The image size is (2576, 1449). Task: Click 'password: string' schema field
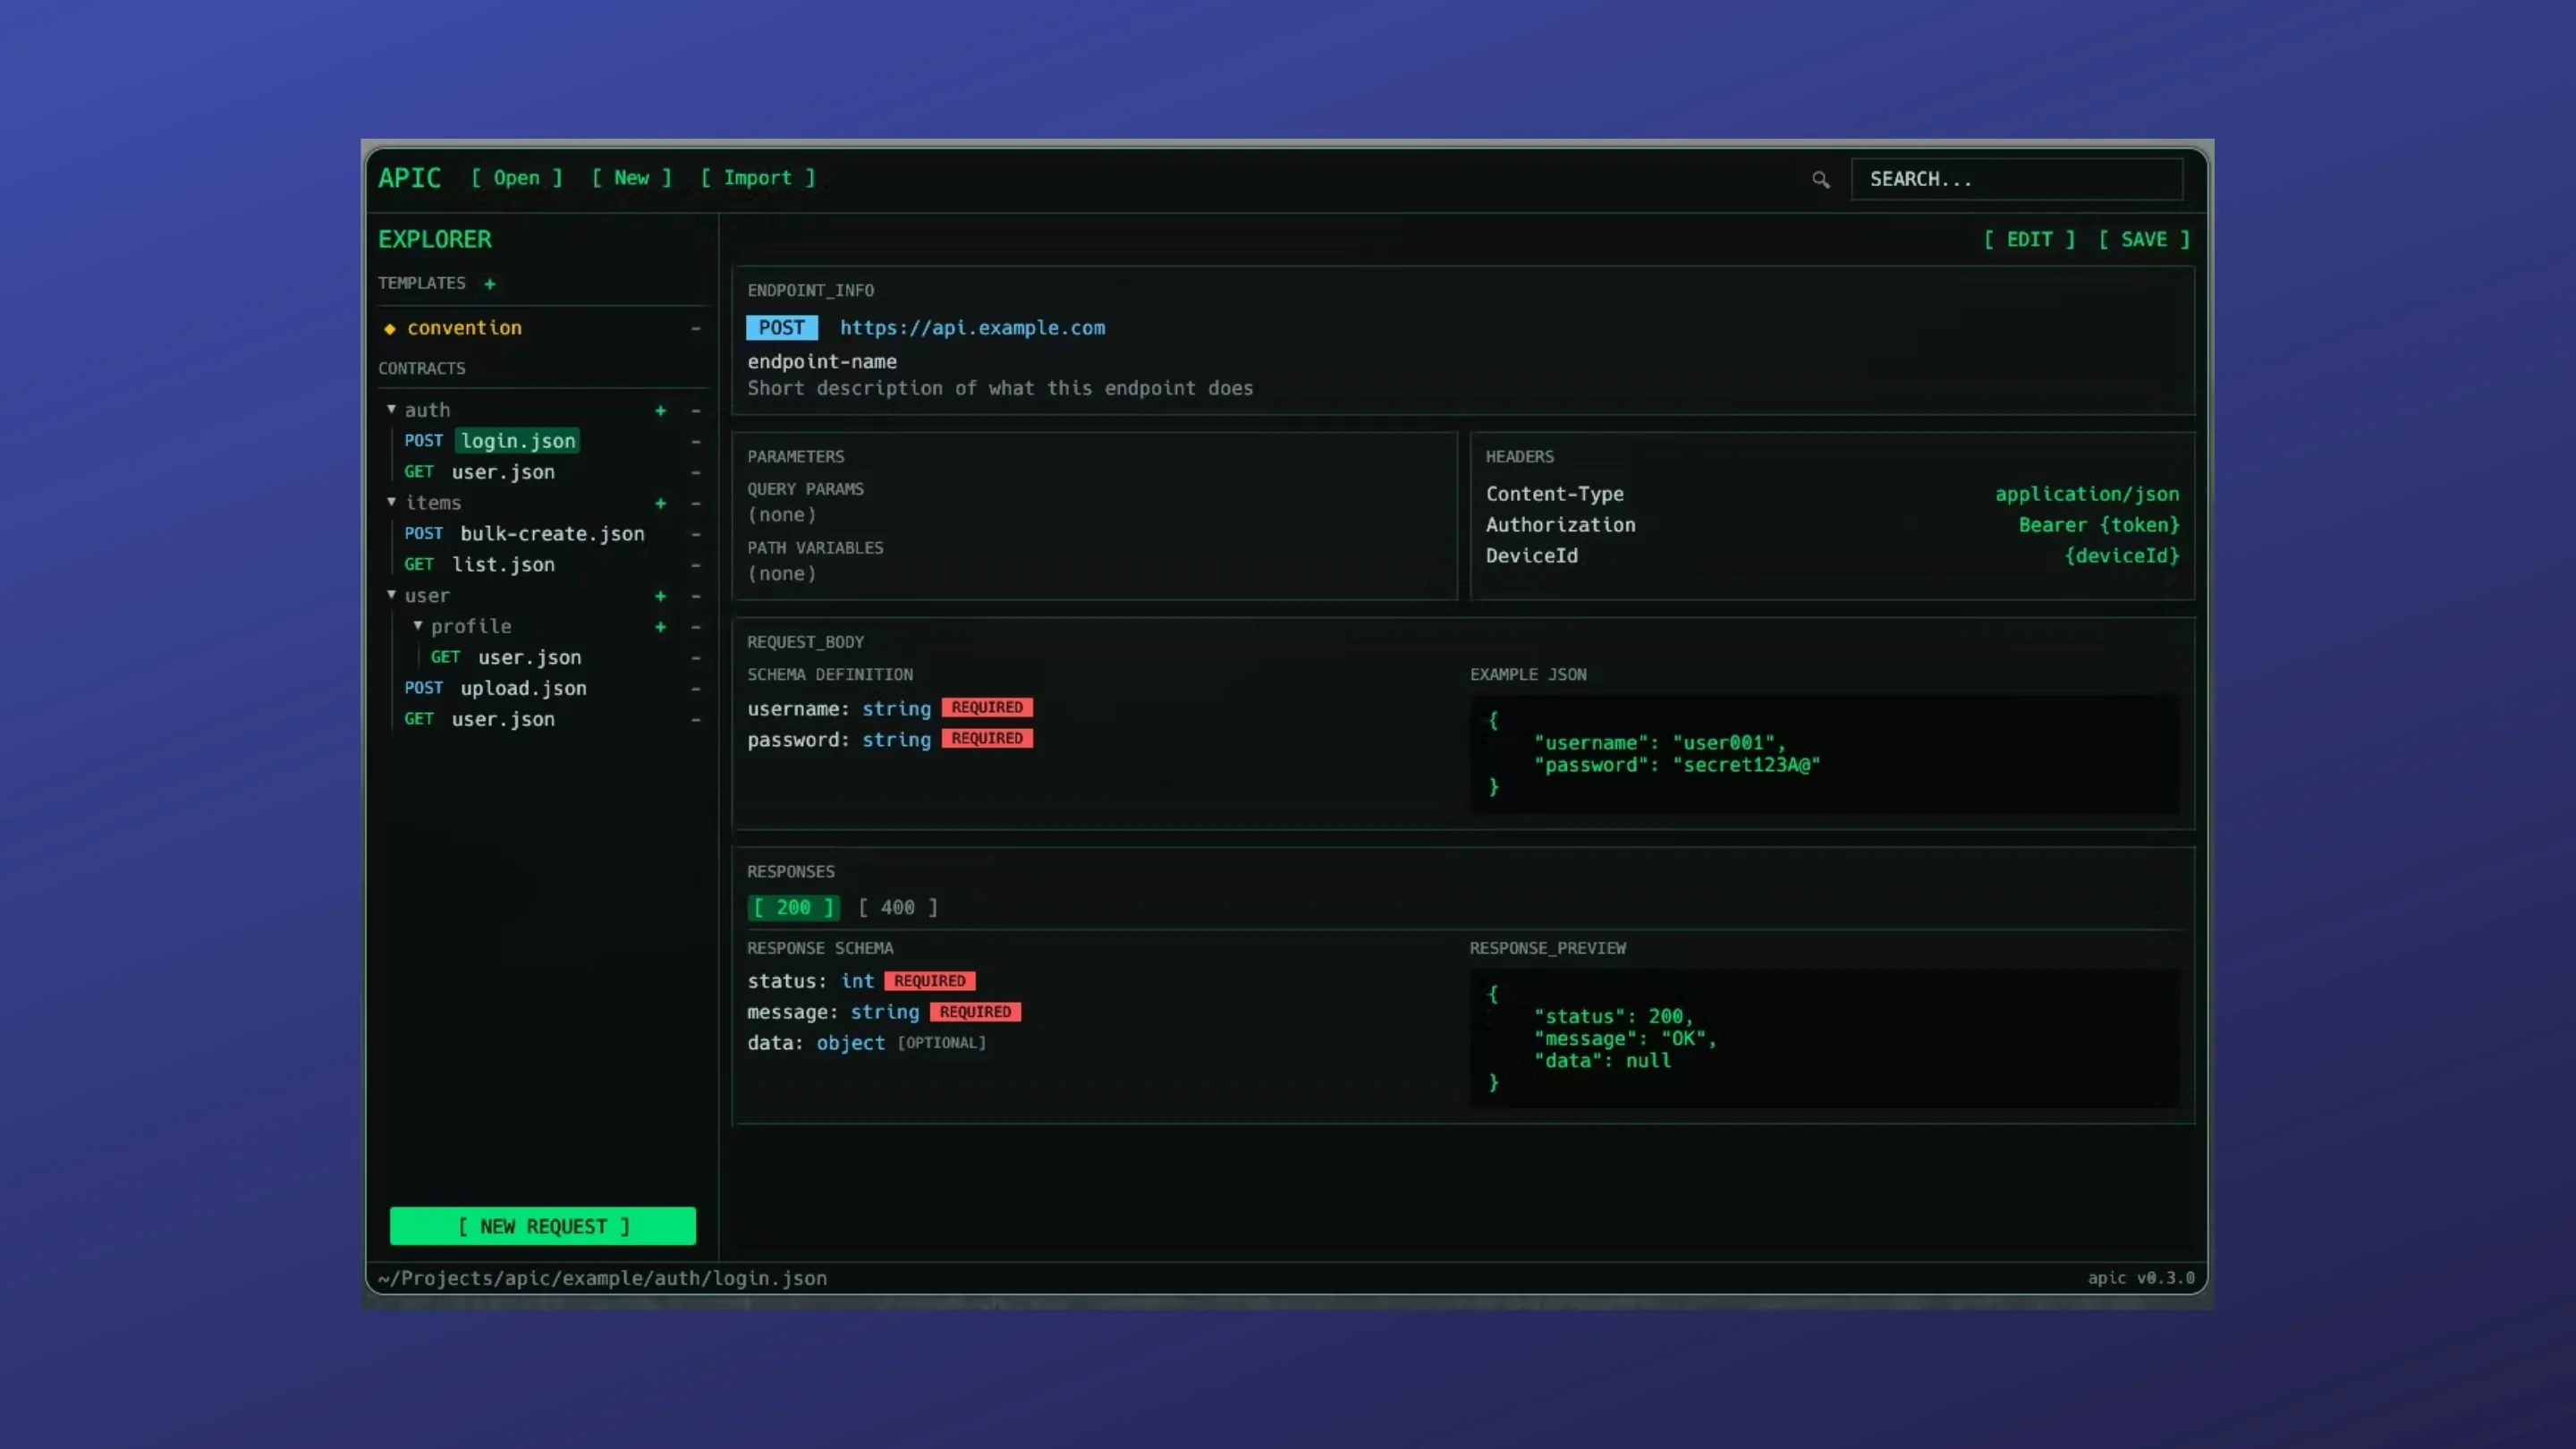pyautogui.click(x=839, y=740)
